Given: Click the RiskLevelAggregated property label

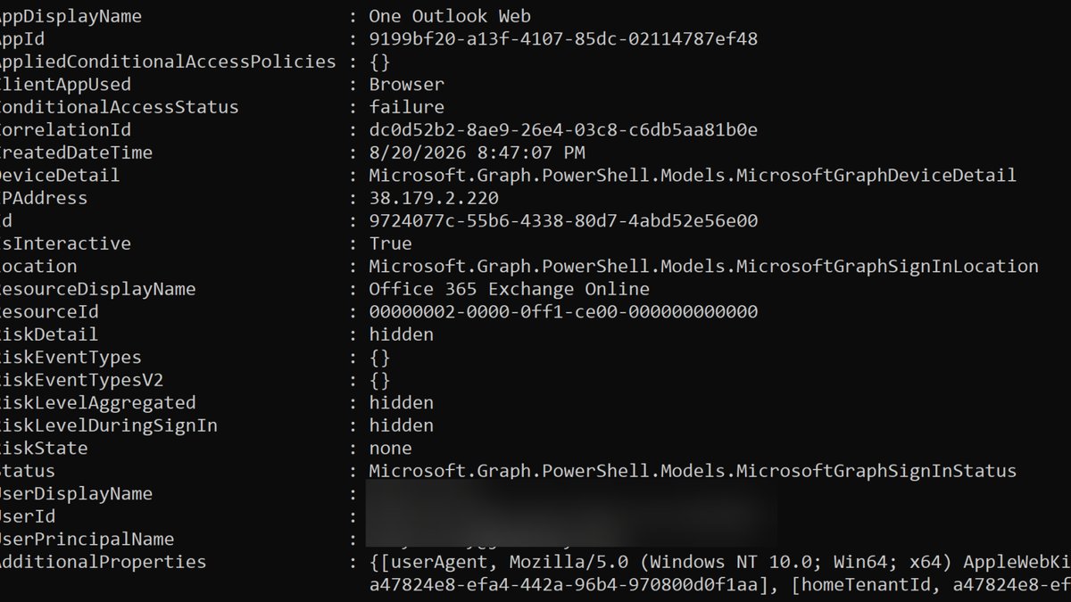Looking at the screenshot, I should (97, 403).
